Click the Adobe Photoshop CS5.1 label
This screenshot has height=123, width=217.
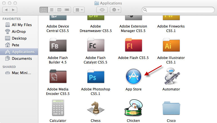[96, 92]
